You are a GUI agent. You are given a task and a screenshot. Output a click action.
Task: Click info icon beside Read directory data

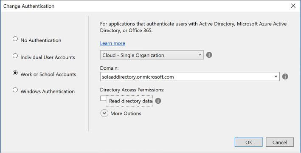[x=158, y=101]
